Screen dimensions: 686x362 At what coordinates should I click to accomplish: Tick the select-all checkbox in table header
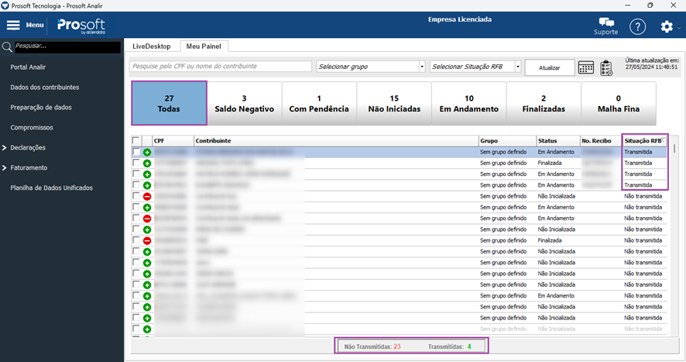(136, 140)
